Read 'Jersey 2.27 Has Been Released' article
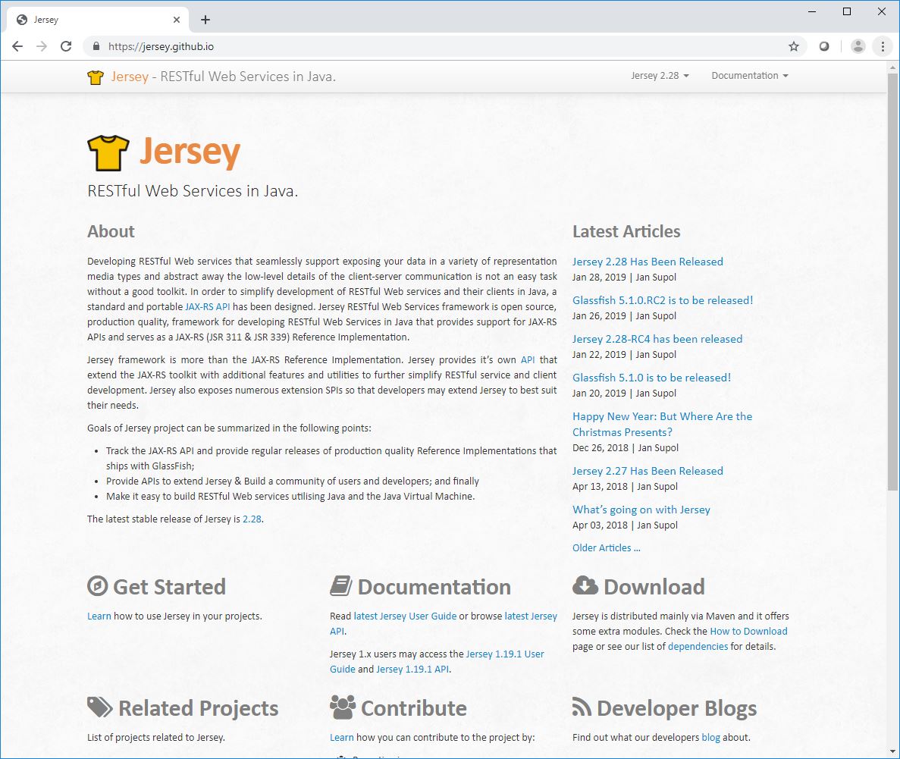Viewport: 900px width, 759px height. [x=648, y=471]
